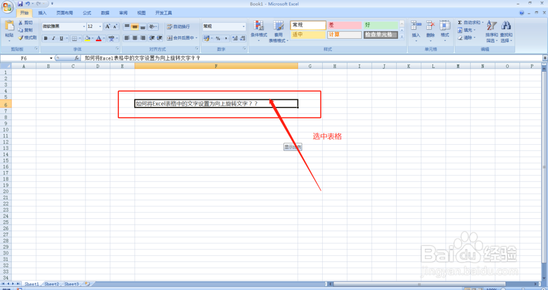Viewport: 548px width, 290px height.
Task: Switch to the 插入 (Insert) ribbon tab
Action: pyautogui.click(x=42, y=13)
